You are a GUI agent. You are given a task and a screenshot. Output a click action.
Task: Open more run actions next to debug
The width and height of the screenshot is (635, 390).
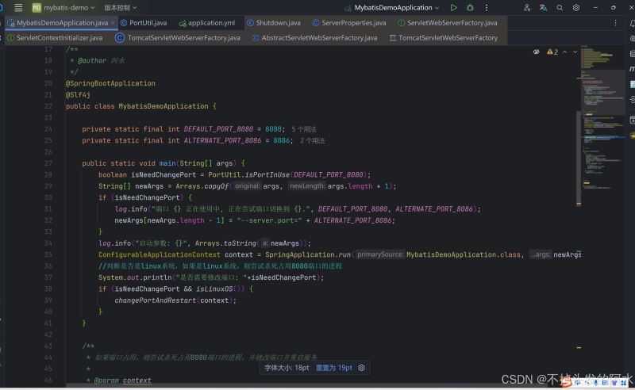point(487,7)
